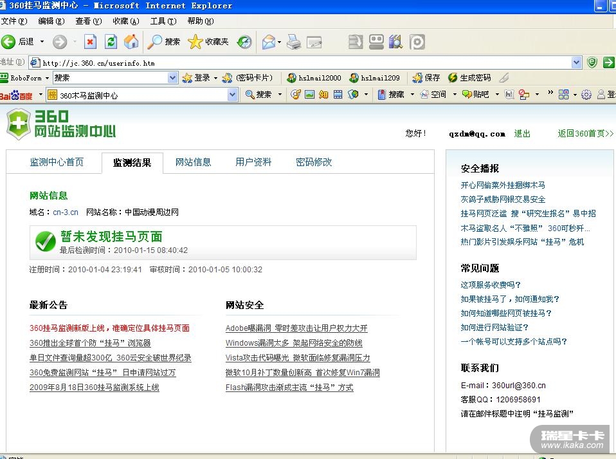Open the Baidu search field dropdown
The height and width of the screenshot is (459, 616).
[232, 95]
